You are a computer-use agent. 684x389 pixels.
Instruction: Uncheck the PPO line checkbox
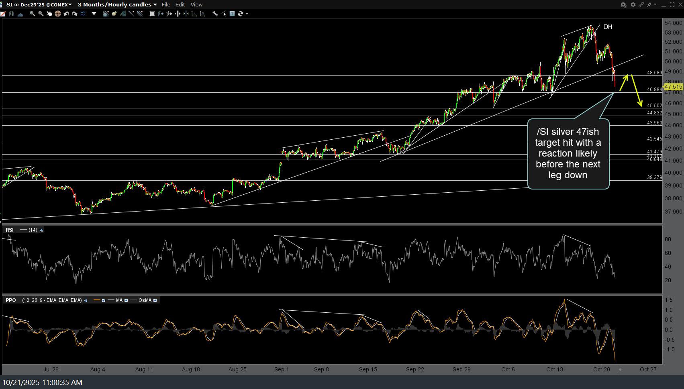click(104, 300)
